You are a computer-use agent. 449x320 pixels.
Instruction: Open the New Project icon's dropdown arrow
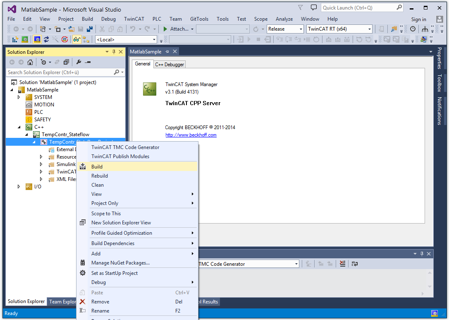(50, 29)
